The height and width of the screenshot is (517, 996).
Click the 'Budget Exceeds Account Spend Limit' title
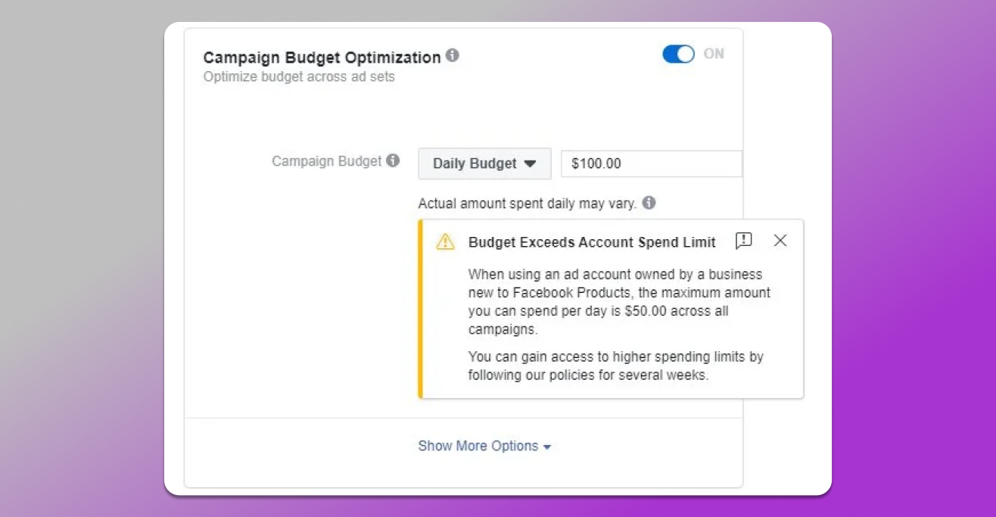(x=592, y=242)
